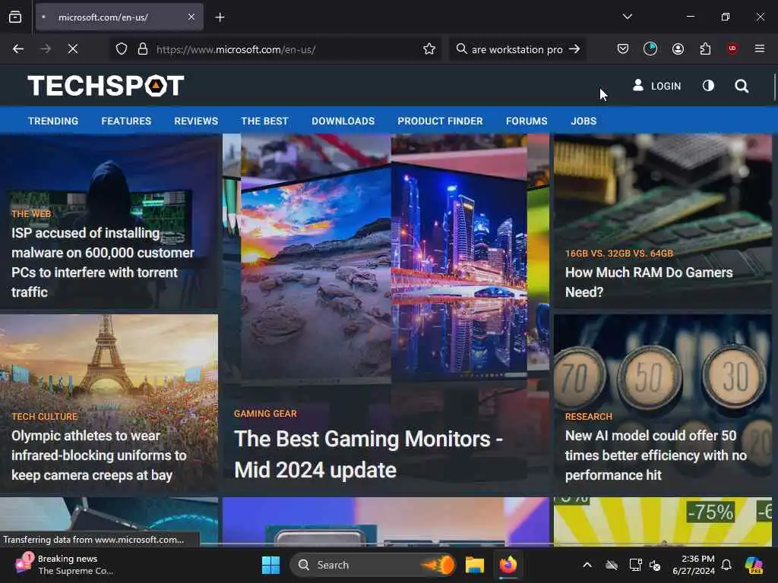
Task: Click the LOGIN link
Action: click(x=656, y=87)
